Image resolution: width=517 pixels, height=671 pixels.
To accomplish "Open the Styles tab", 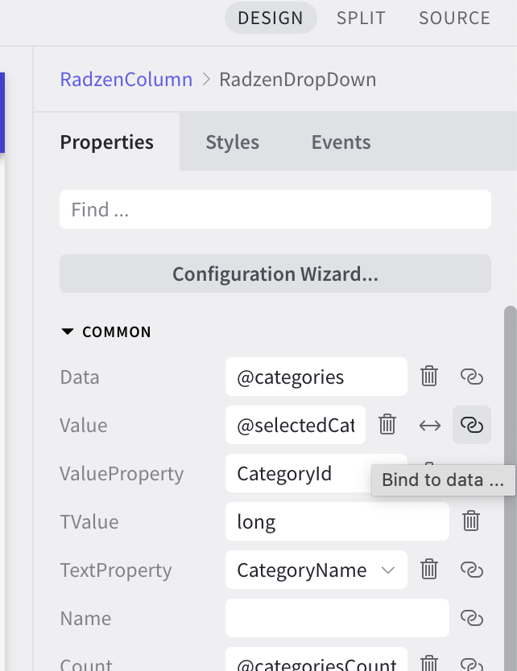I will tap(232, 142).
